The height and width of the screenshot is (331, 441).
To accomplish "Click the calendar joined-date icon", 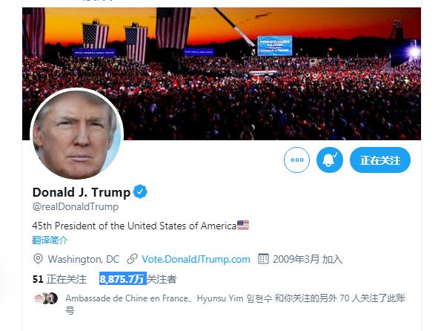I will (263, 259).
